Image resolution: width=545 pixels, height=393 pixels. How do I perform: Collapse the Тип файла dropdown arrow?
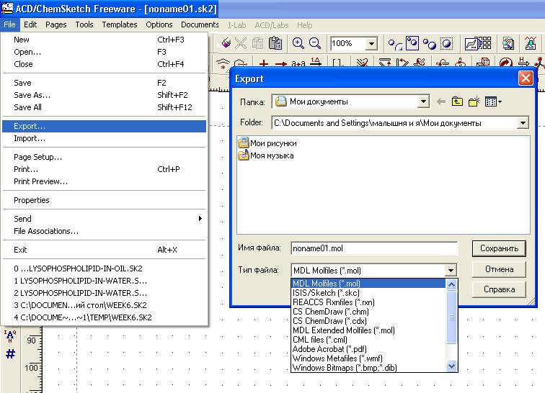[451, 270]
